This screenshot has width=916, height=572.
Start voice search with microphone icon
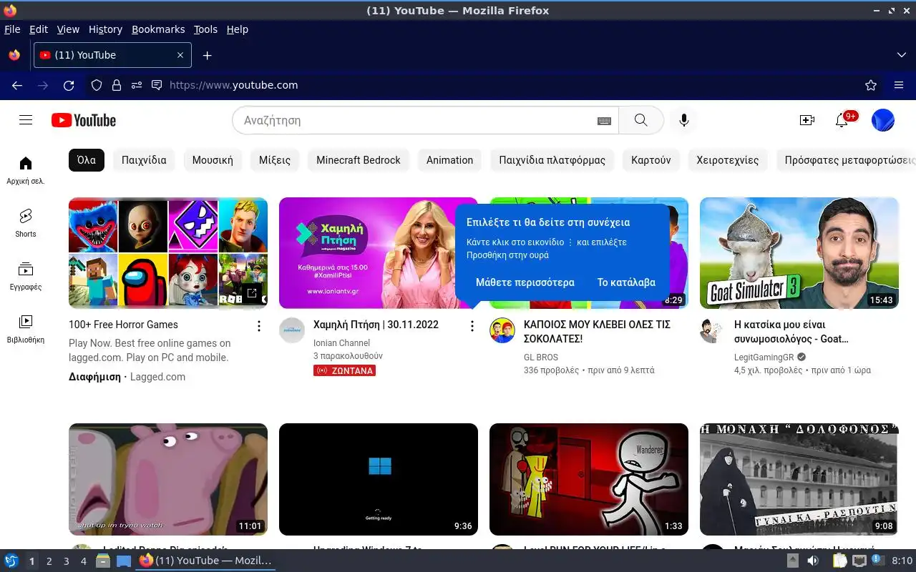pos(684,120)
